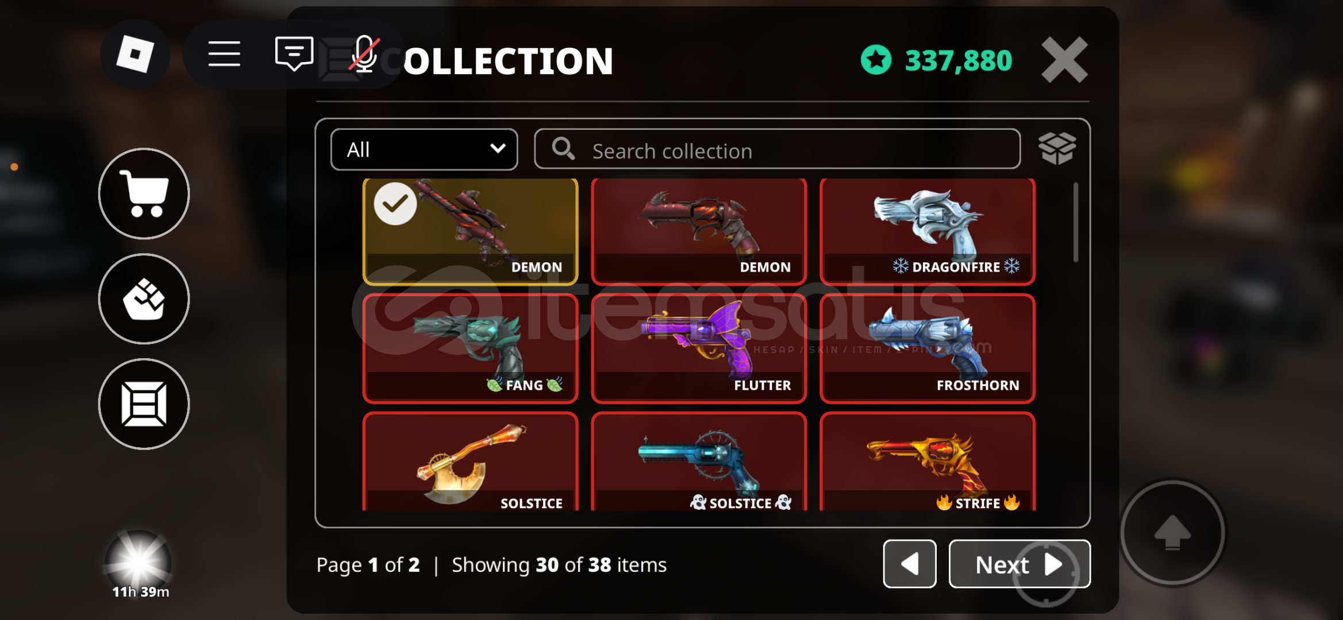Go to the Next page
The height and width of the screenshot is (620, 1343).
pos(1019,564)
